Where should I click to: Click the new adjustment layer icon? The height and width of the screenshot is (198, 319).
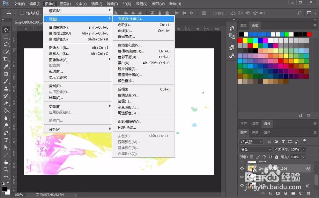286,193
